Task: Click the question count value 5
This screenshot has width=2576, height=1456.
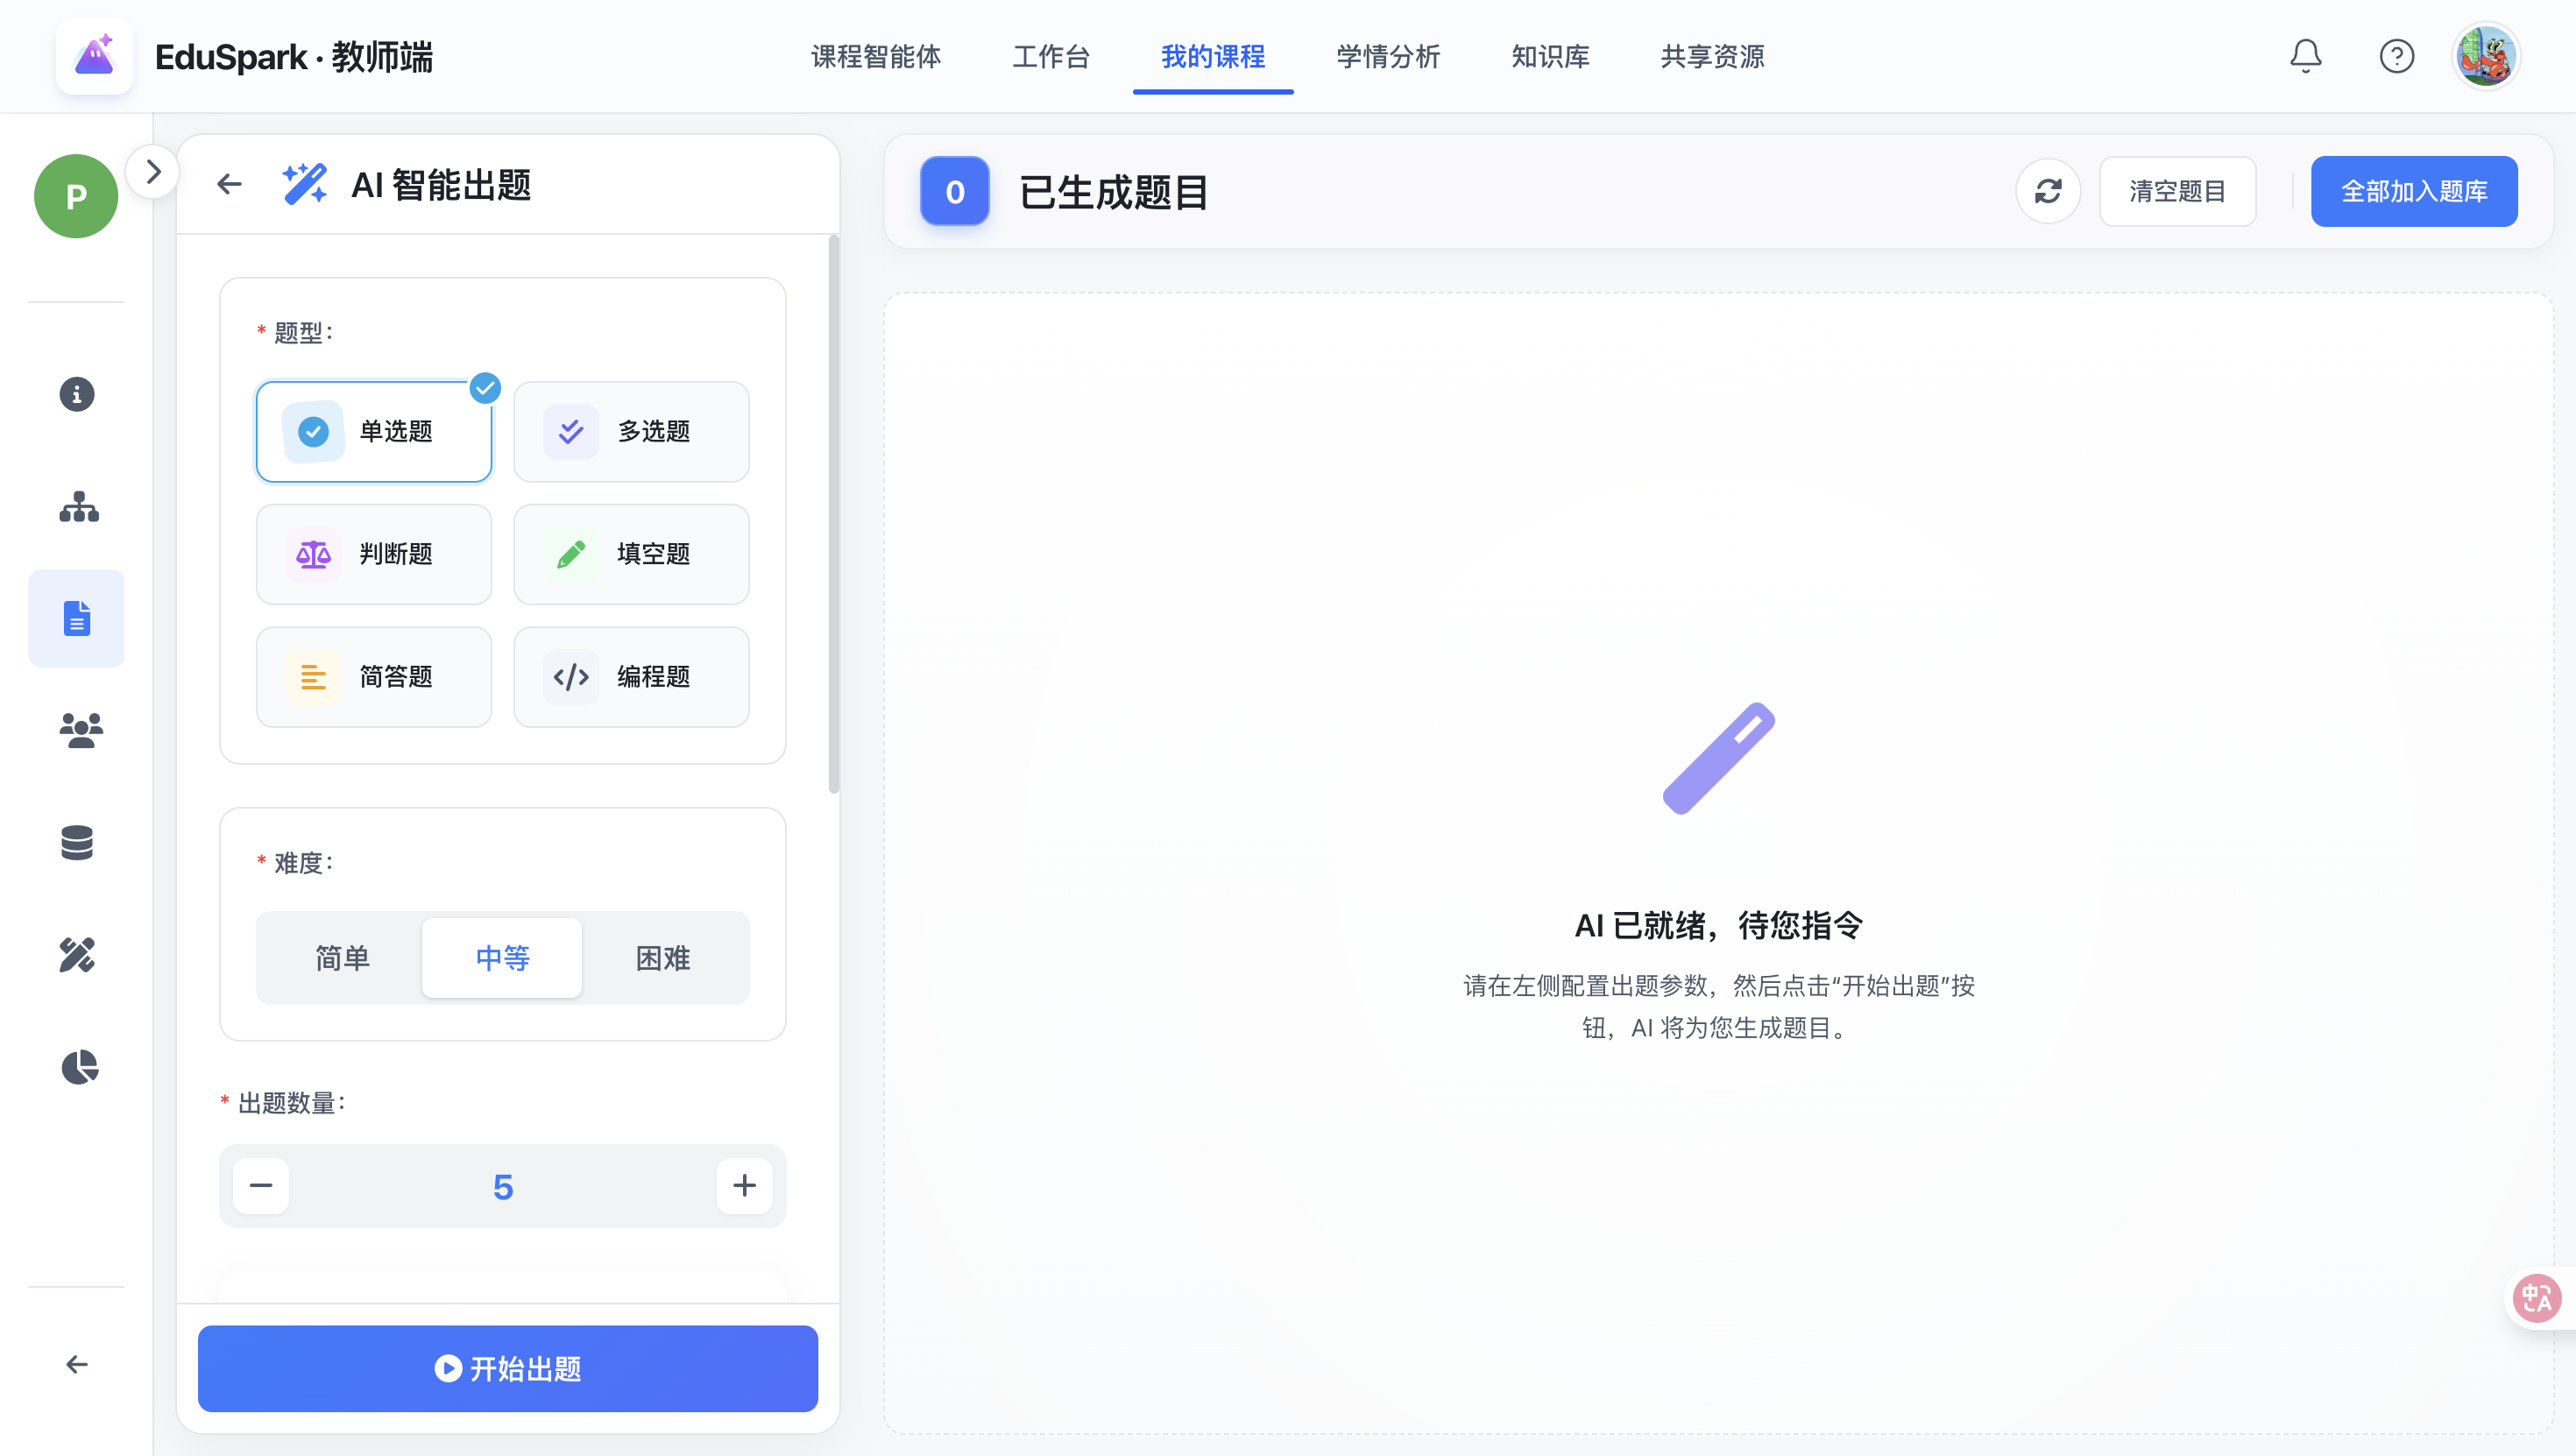Action: pos(503,1187)
